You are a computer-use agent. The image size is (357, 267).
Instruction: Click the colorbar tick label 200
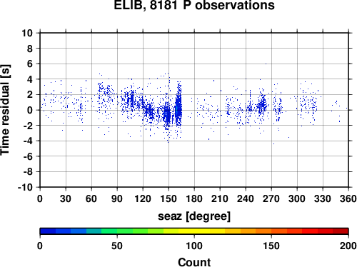click(x=348, y=246)
